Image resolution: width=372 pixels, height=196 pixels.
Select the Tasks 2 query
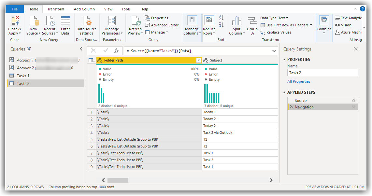(46, 83)
